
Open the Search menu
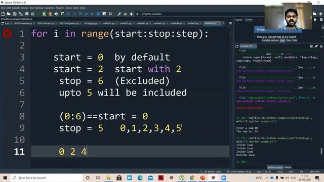pos(16,8)
